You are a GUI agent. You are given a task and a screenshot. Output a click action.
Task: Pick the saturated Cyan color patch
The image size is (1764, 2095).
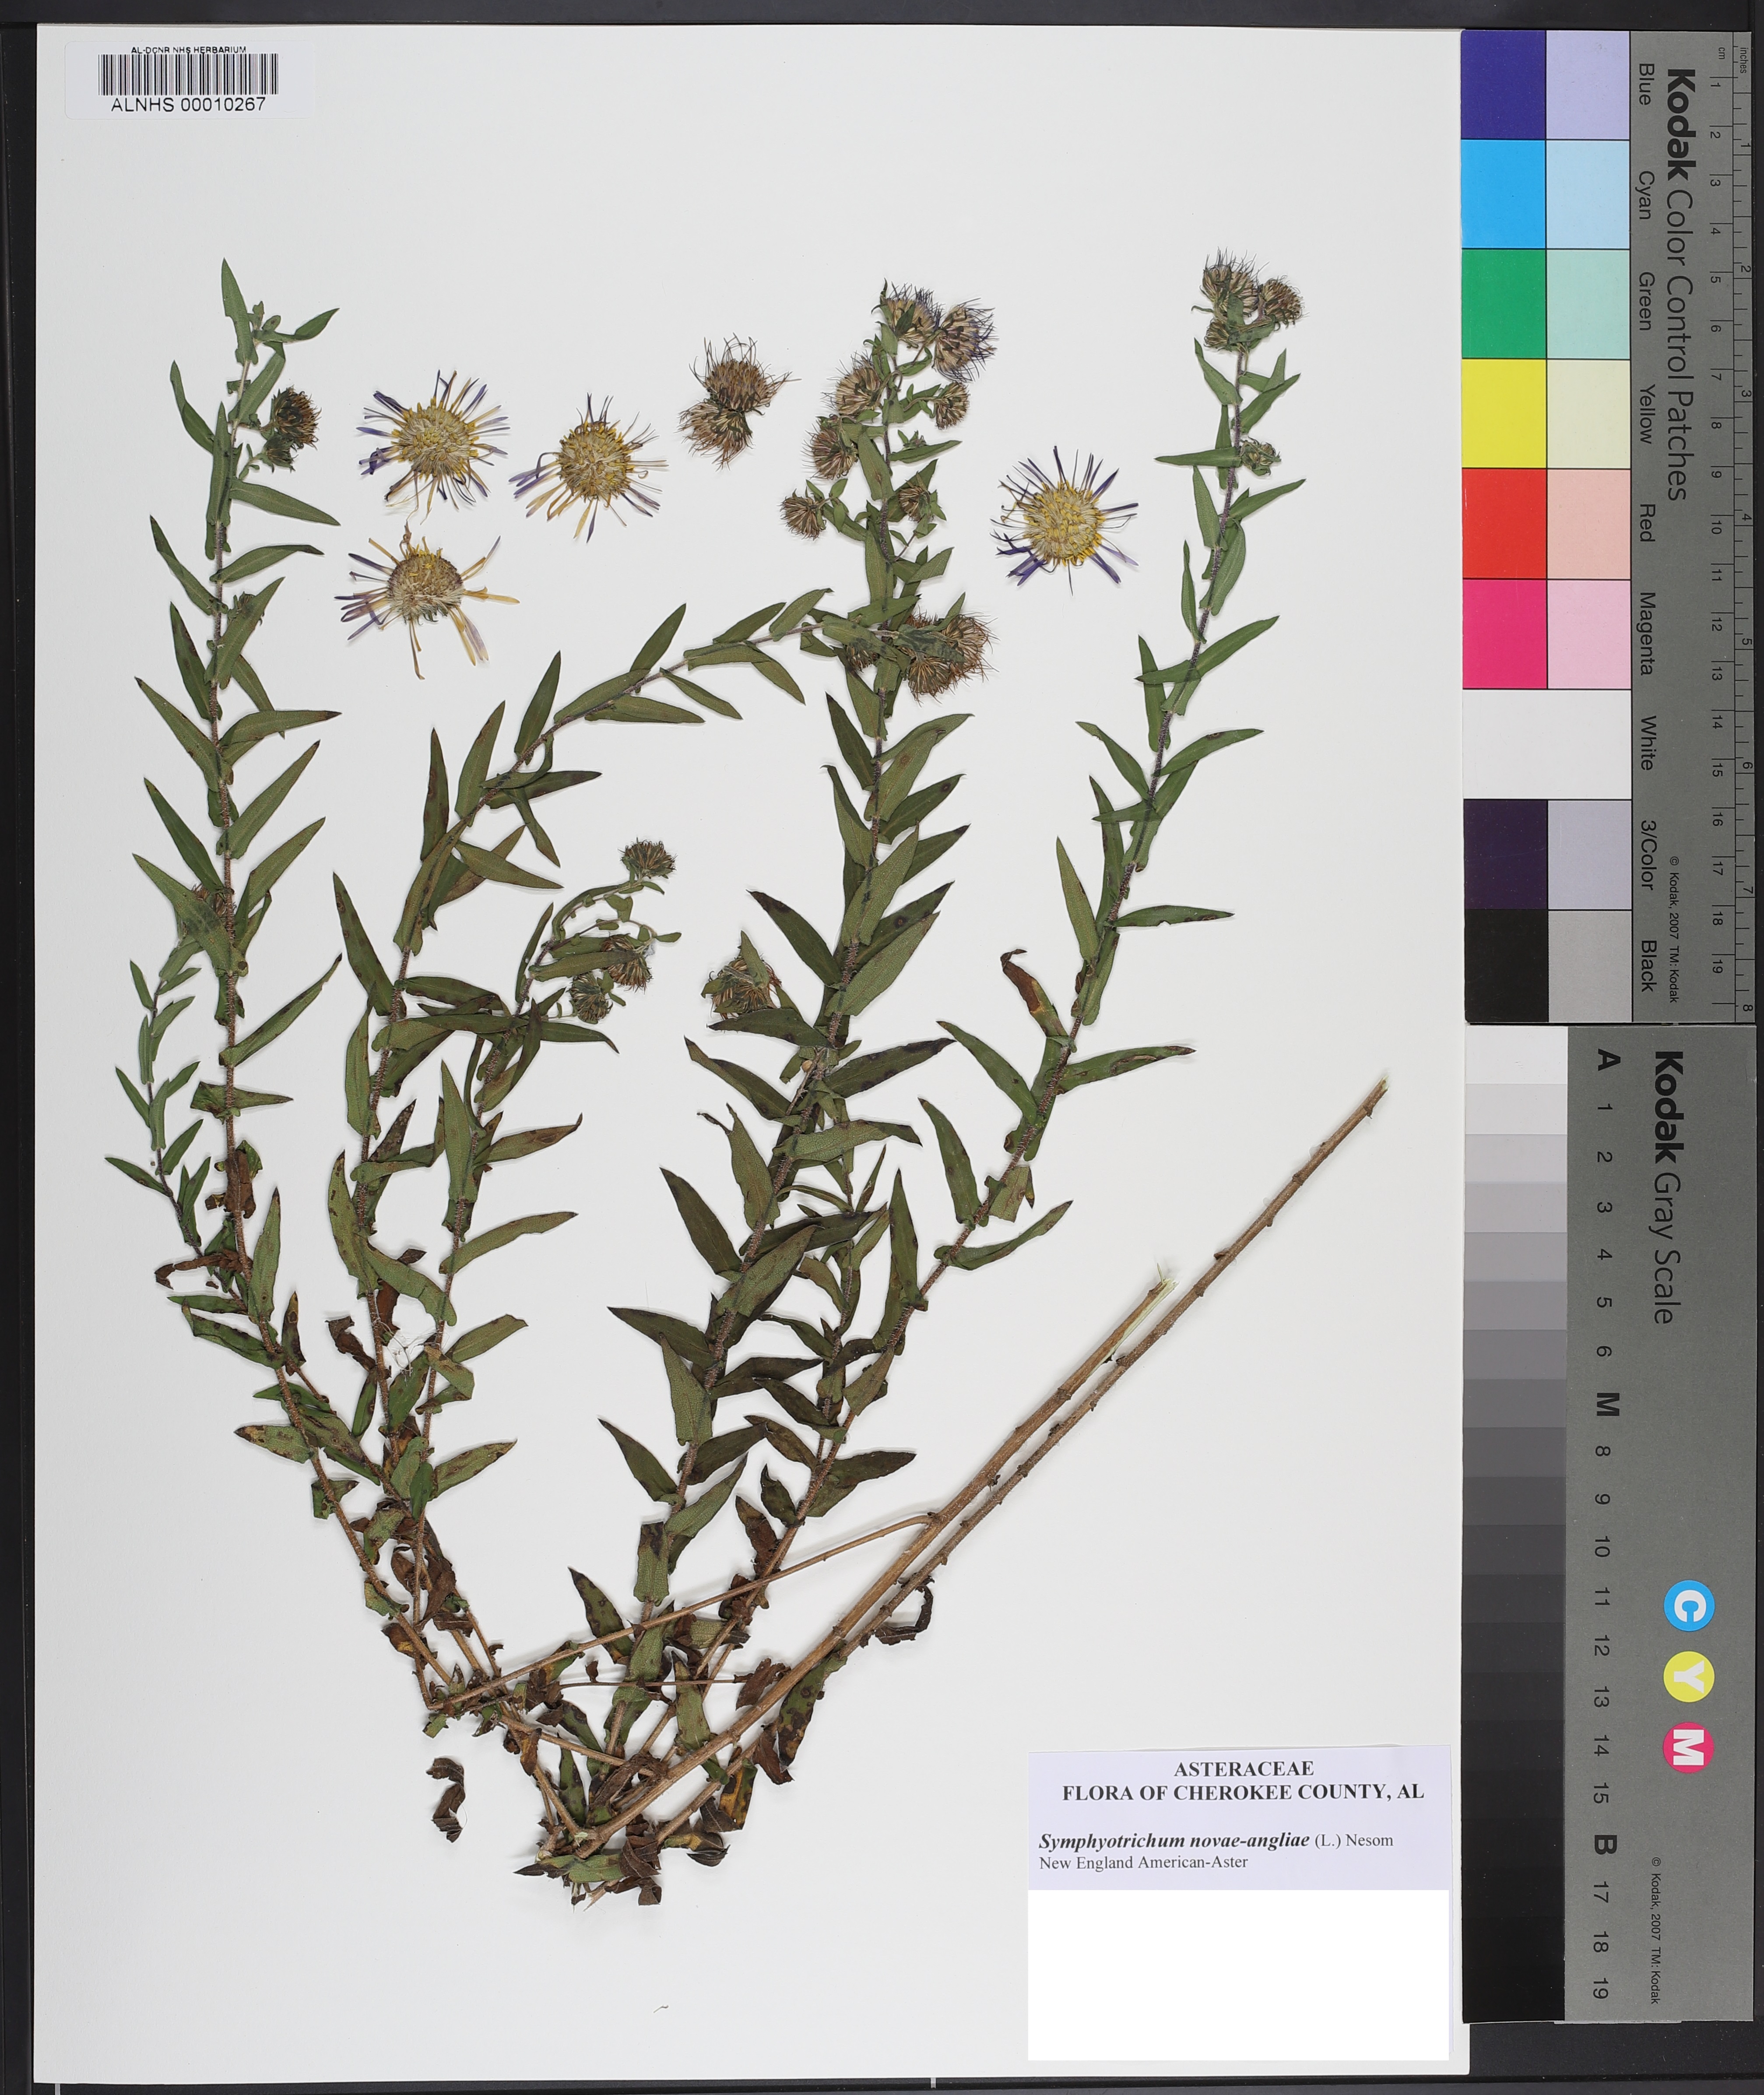pos(1503,194)
